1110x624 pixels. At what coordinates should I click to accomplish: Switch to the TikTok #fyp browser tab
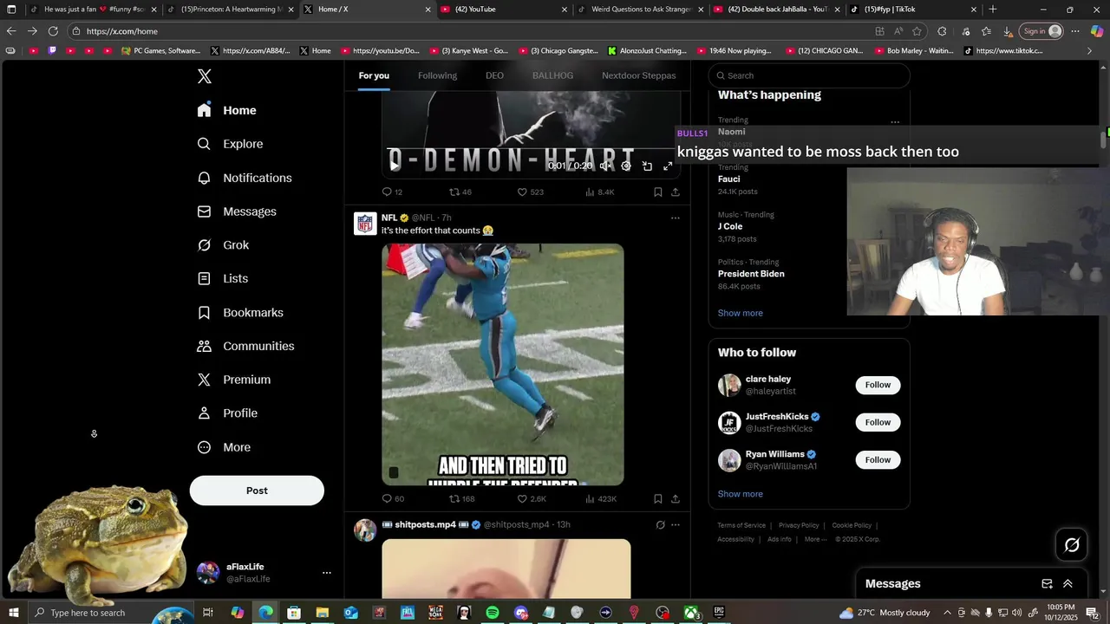(911, 10)
